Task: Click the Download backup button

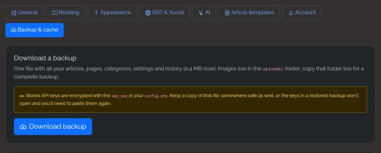Action: [53, 127]
